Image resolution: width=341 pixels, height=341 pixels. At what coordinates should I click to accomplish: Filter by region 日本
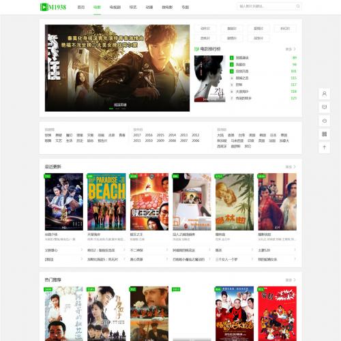click(273, 135)
